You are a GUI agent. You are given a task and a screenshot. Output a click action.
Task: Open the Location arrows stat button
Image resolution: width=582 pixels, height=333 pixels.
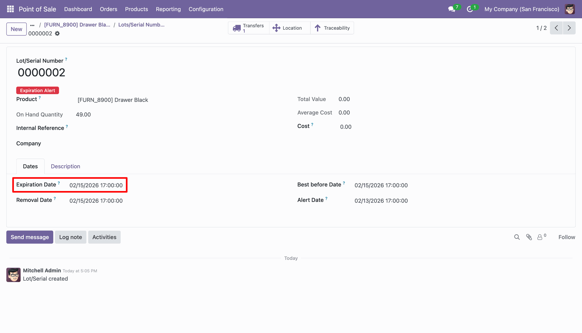pos(287,28)
